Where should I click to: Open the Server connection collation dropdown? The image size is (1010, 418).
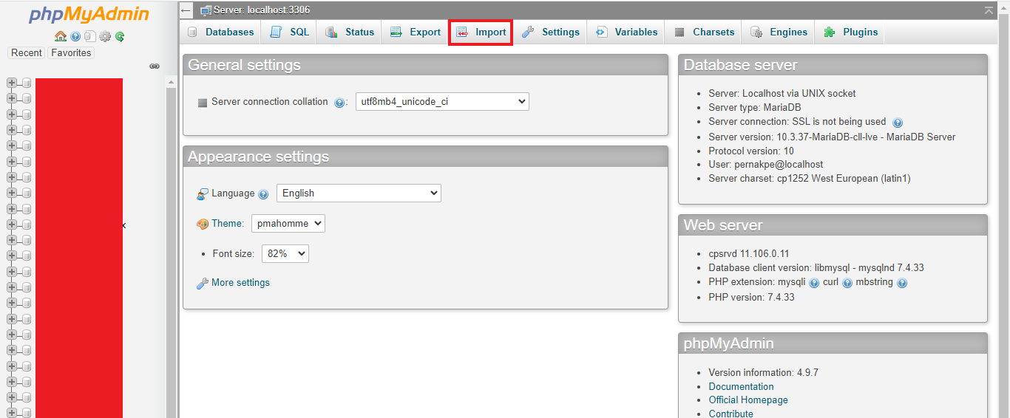pyautogui.click(x=442, y=102)
